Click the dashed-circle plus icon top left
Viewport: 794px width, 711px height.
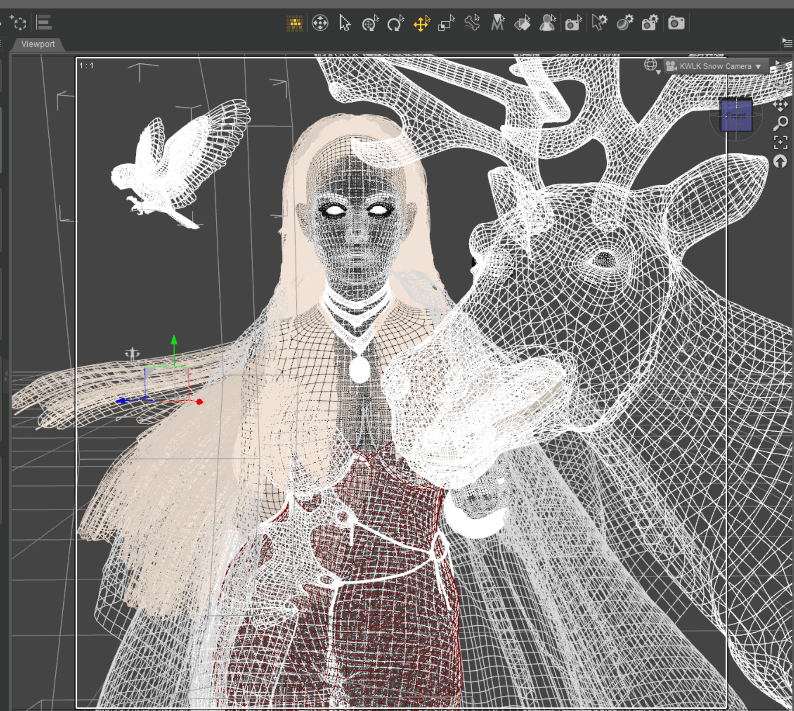point(18,22)
